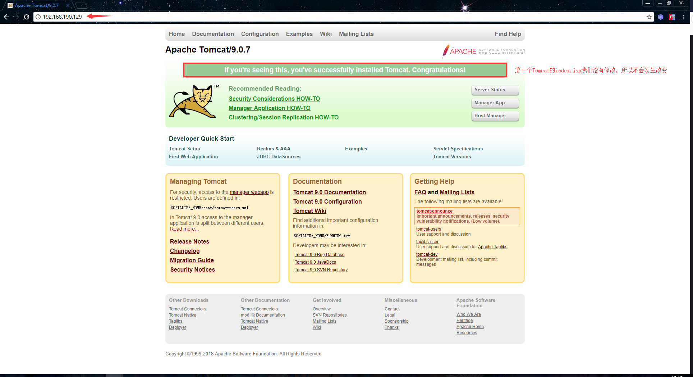Open Migration Guide link

pos(192,260)
